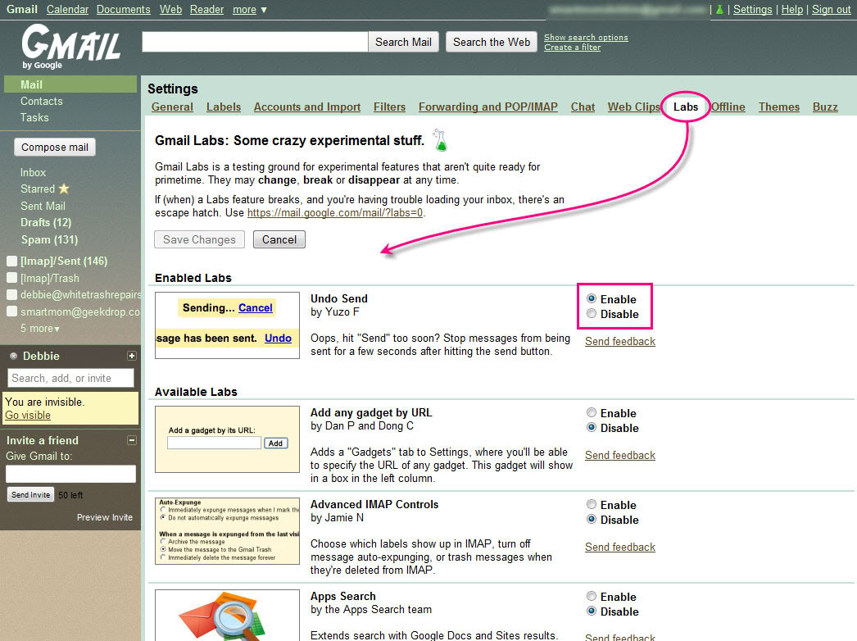Click the Undo Send preview thumbnail

228,325
